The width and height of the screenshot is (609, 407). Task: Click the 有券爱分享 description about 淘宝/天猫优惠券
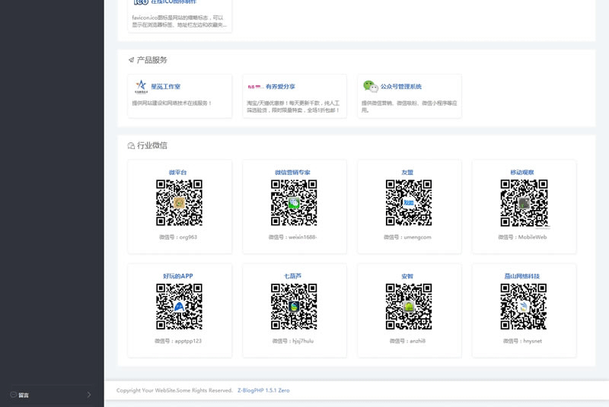[x=293, y=107]
